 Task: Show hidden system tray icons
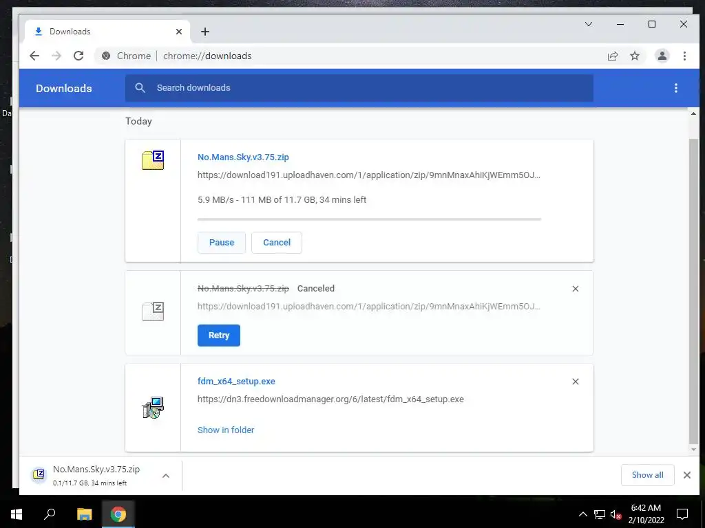pyautogui.click(x=582, y=514)
